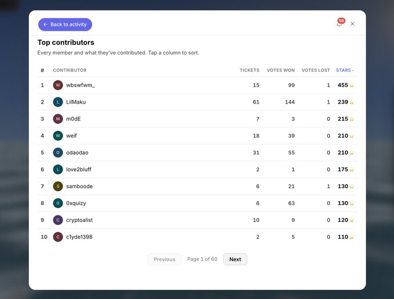Viewport: 394px width, 299px height.
Task: Go back to activity
Action: click(x=65, y=24)
